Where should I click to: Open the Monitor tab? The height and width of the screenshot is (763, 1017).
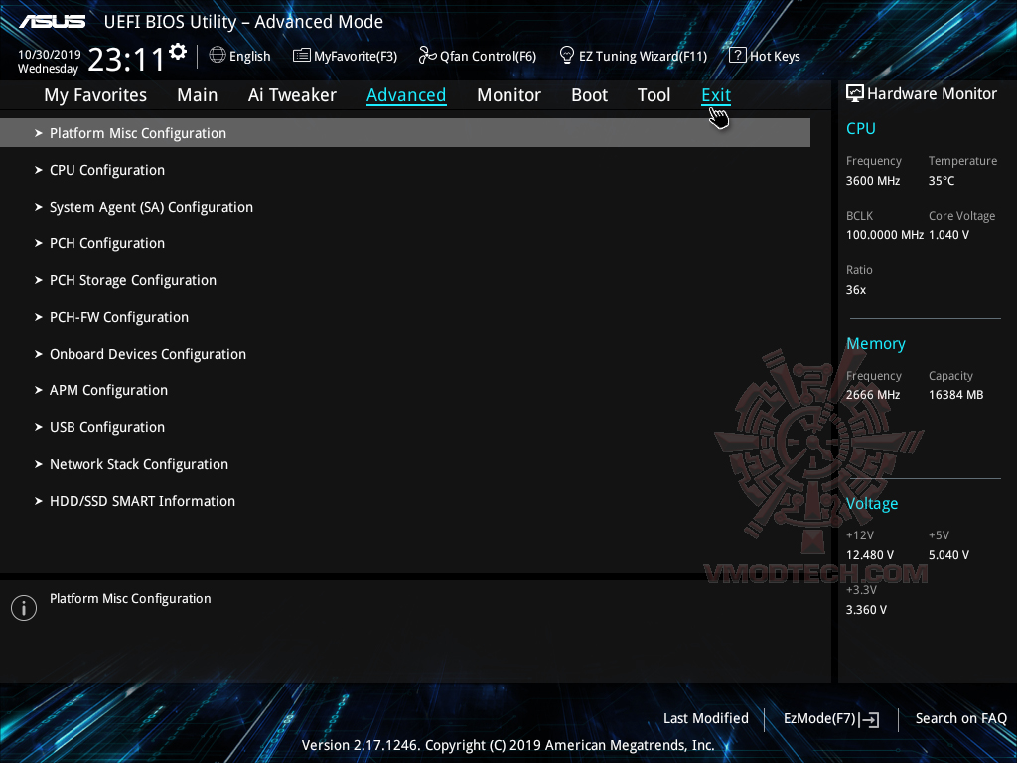click(509, 95)
